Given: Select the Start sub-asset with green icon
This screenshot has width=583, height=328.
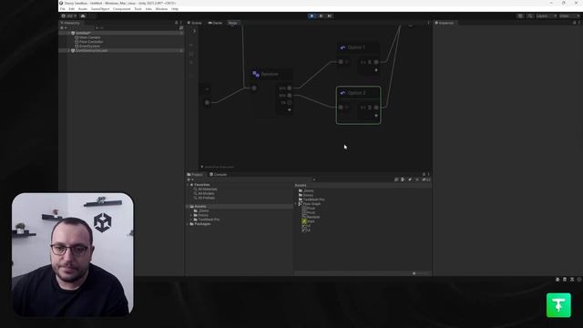Looking at the screenshot, I should [308, 221].
